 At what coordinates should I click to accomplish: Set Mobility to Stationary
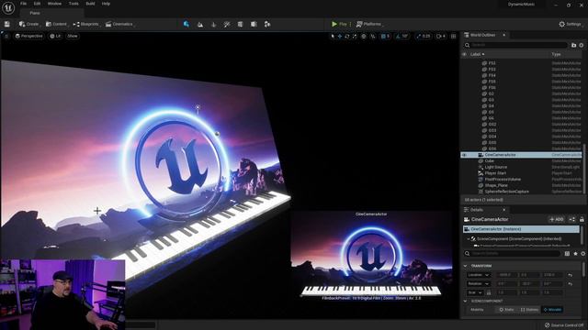point(529,310)
